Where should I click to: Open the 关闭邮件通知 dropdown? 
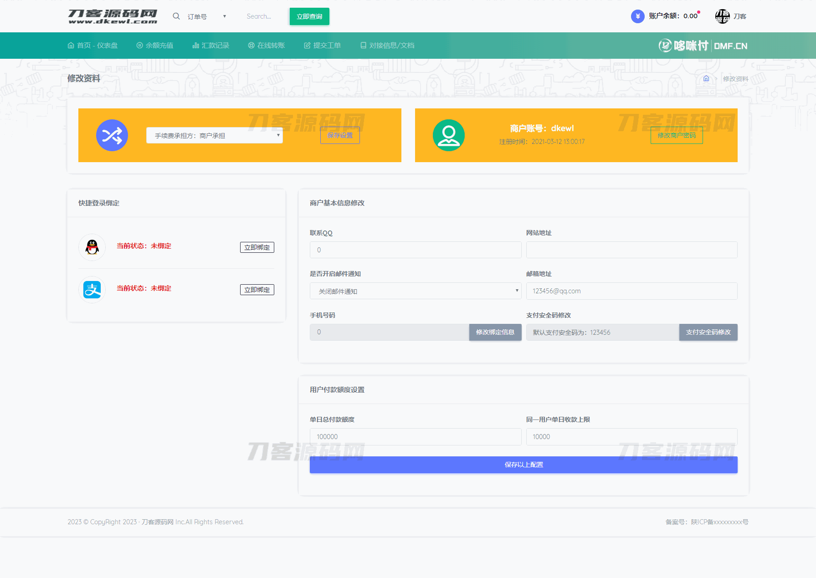(415, 291)
